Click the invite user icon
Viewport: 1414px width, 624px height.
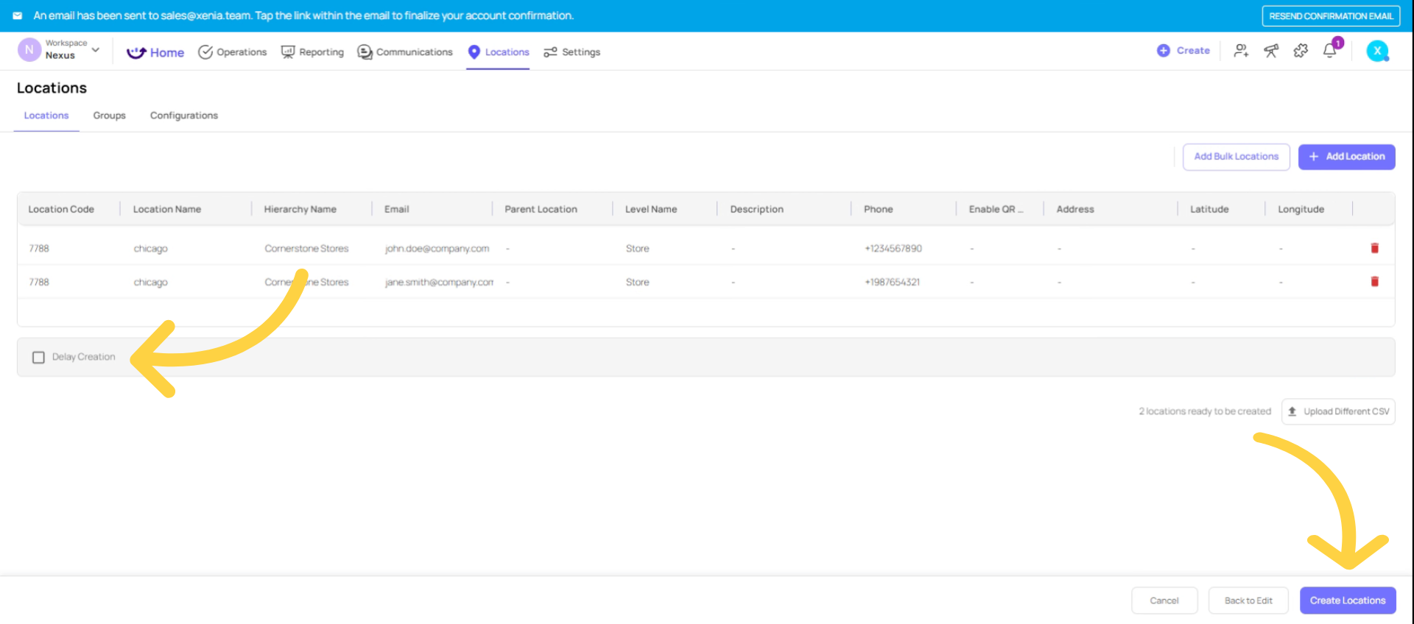[1241, 51]
